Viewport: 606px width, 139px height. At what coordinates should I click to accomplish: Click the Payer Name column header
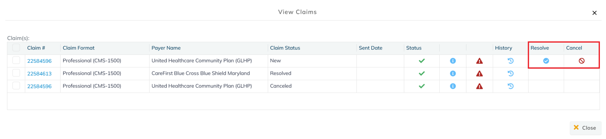tap(166, 48)
